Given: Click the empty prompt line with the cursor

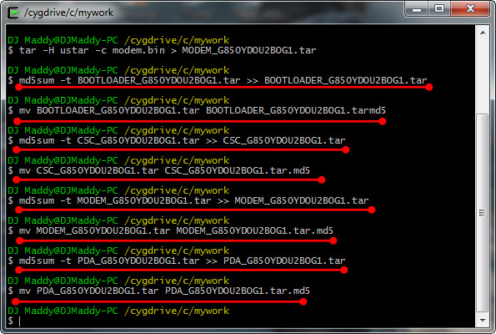Looking at the screenshot, I should pyautogui.click(x=14, y=321).
